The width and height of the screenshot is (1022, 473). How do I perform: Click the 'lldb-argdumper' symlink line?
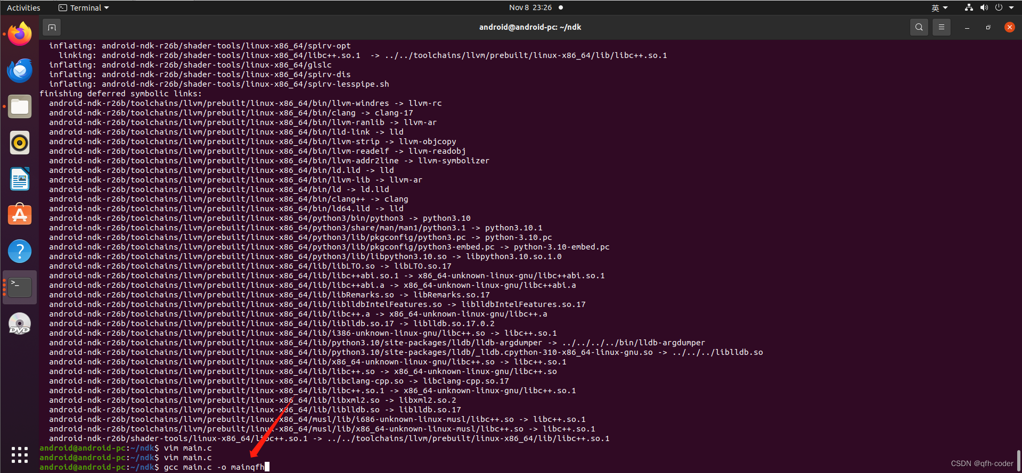tap(377, 343)
